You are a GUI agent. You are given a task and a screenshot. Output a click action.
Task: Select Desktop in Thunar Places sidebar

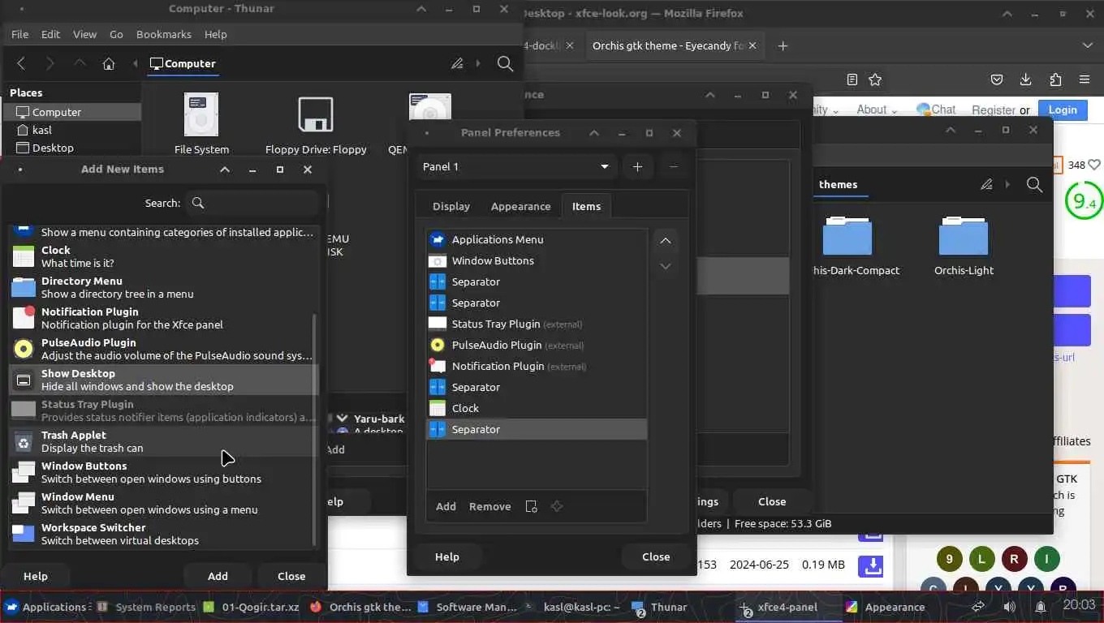click(x=71, y=148)
